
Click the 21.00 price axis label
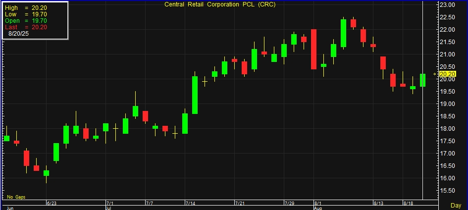tap(447, 54)
